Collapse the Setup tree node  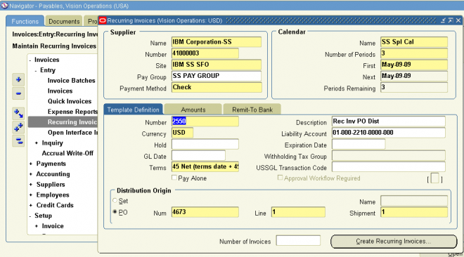30,216
